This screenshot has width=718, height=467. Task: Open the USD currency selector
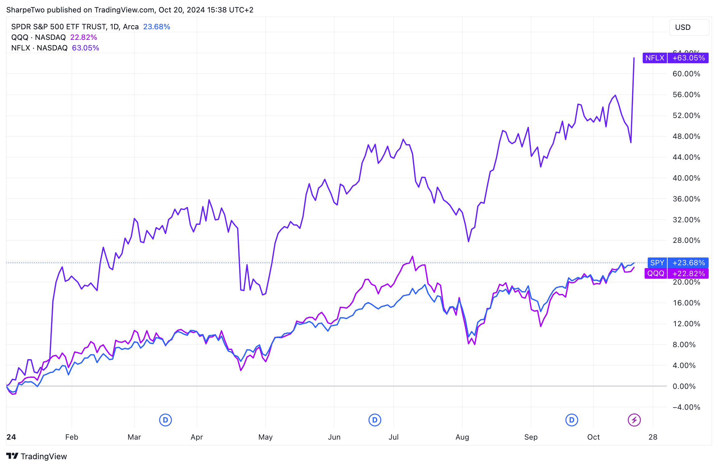(x=689, y=27)
